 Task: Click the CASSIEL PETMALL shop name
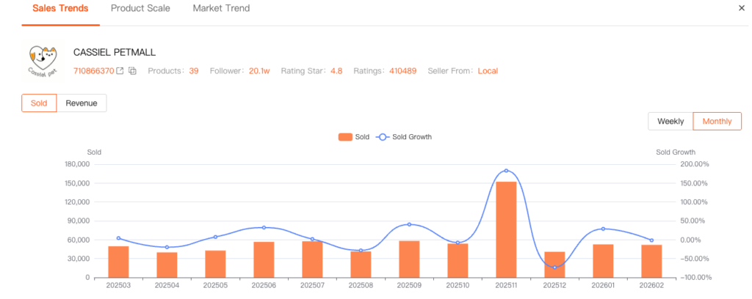(115, 53)
